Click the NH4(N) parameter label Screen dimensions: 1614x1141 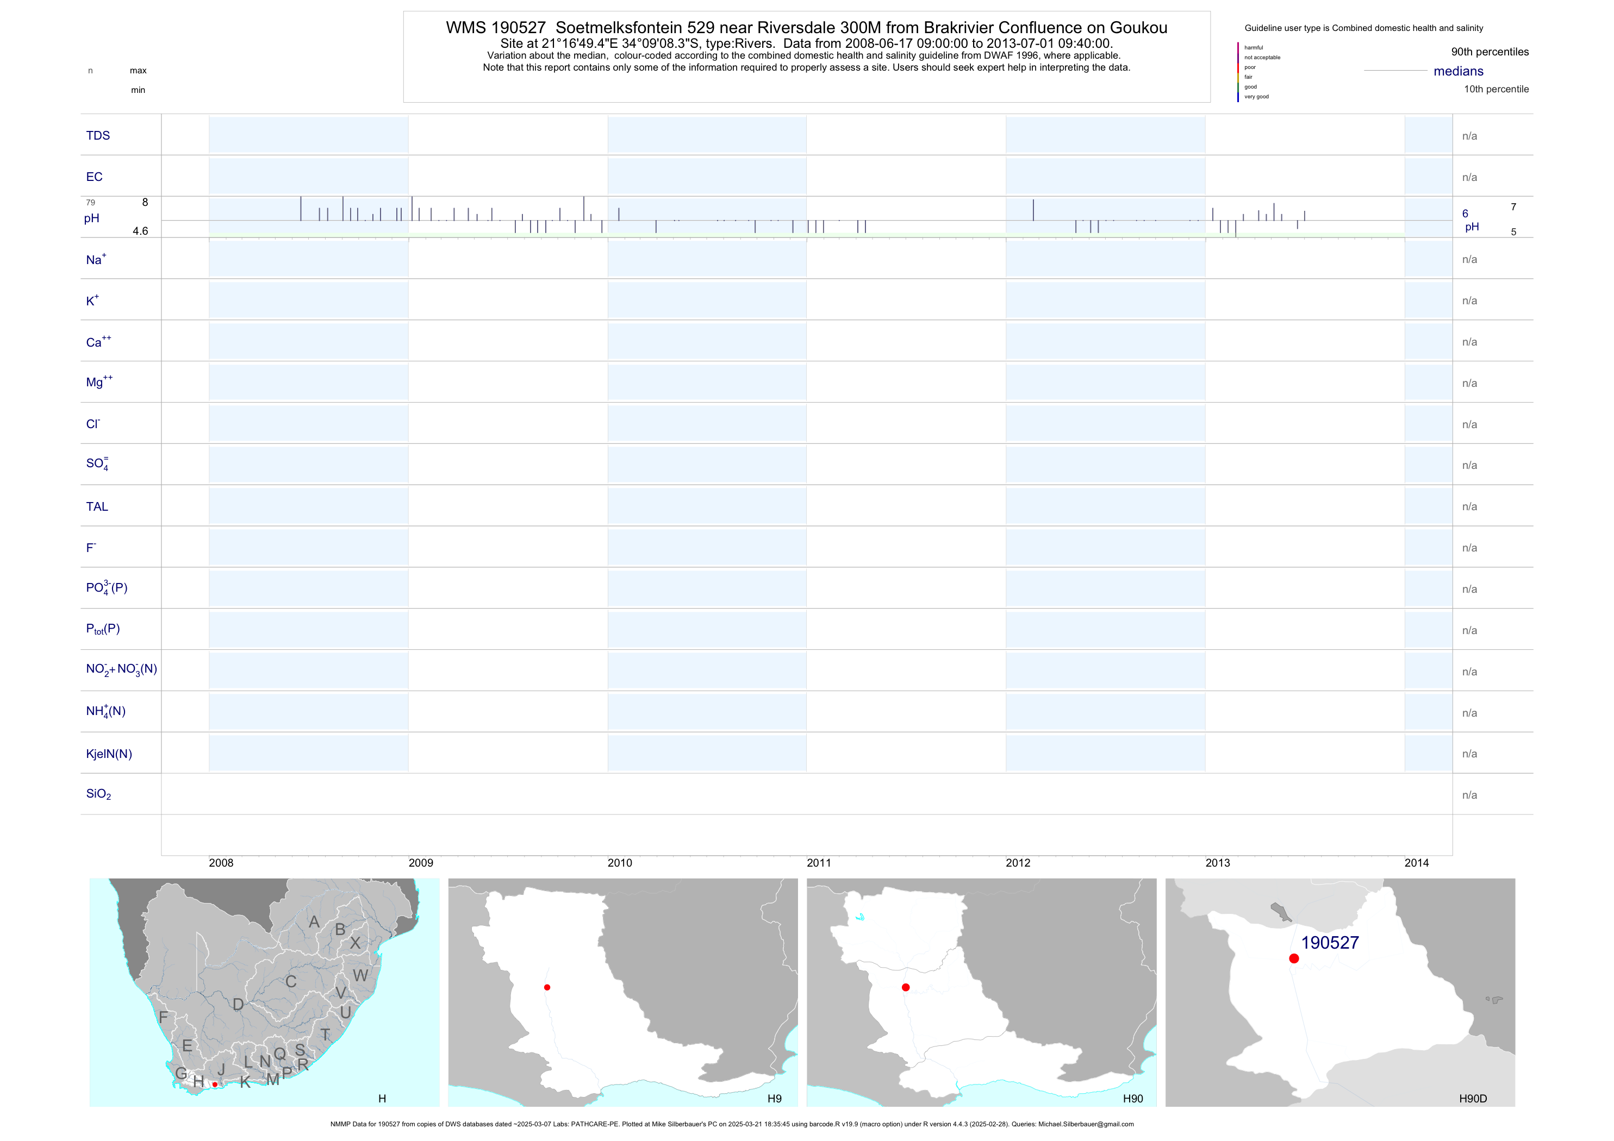click(x=105, y=711)
